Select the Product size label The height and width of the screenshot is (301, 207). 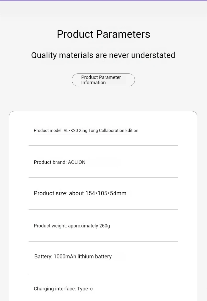pos(50,193)
